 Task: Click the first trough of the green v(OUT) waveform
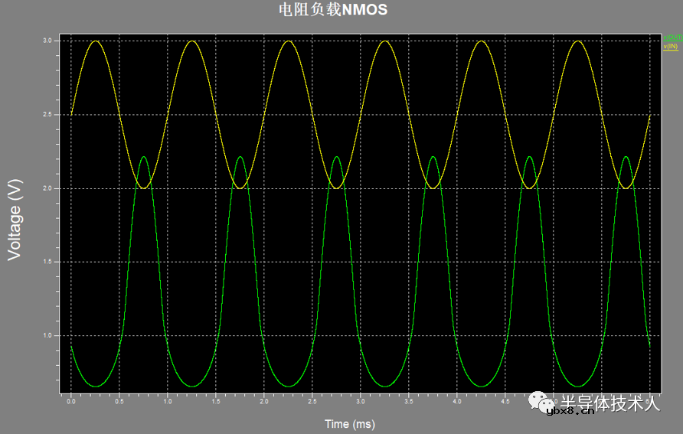tap(95, 386)
